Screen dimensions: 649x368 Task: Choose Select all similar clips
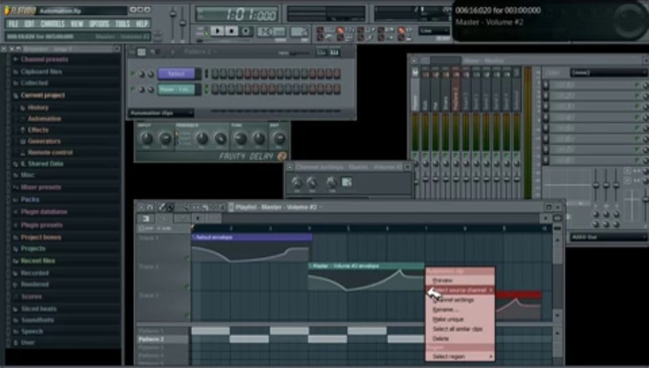[x=460, y=329]
